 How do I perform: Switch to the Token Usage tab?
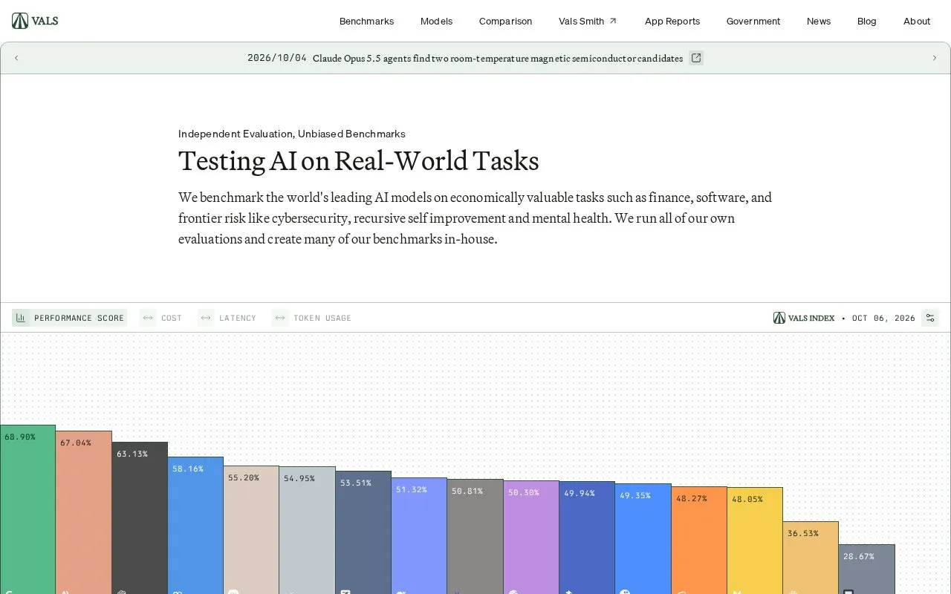312,318
